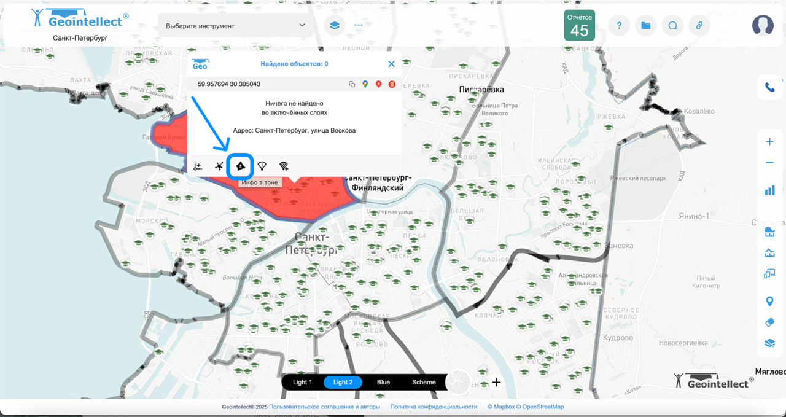The height and width of the screenshot is (417, 786).
Task: Zoom in the map with plus button
Action: coord(769,142)
